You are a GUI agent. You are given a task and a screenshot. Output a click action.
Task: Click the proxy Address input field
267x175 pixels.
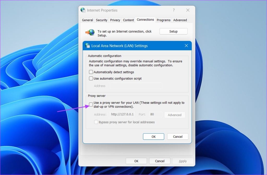(122, 114)
